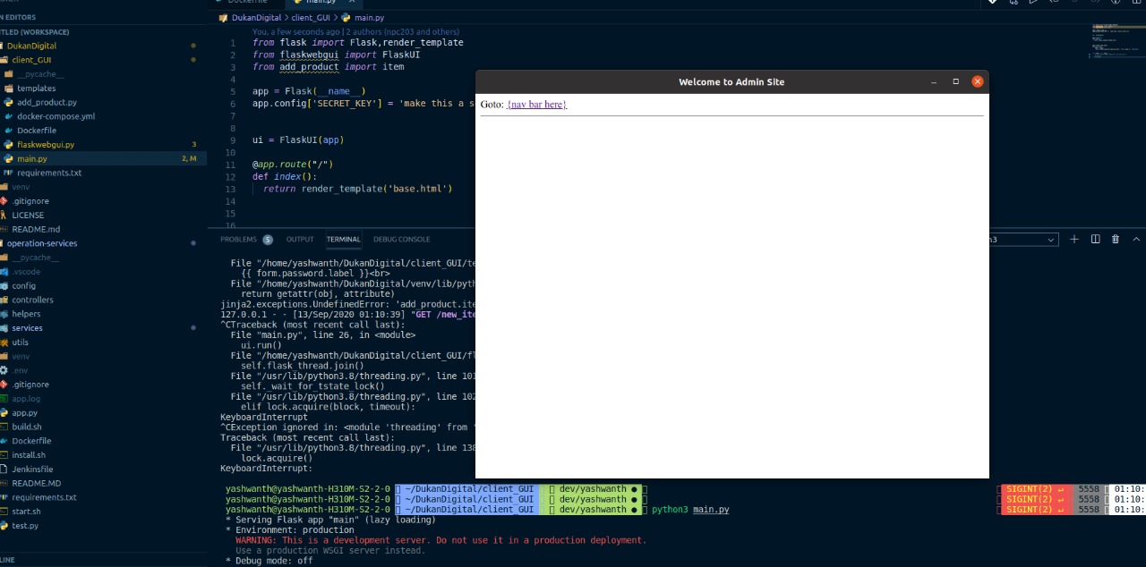Screen dimensions: 1146x567
Task: Open the Output panel tab
Action: pos(300,239)
